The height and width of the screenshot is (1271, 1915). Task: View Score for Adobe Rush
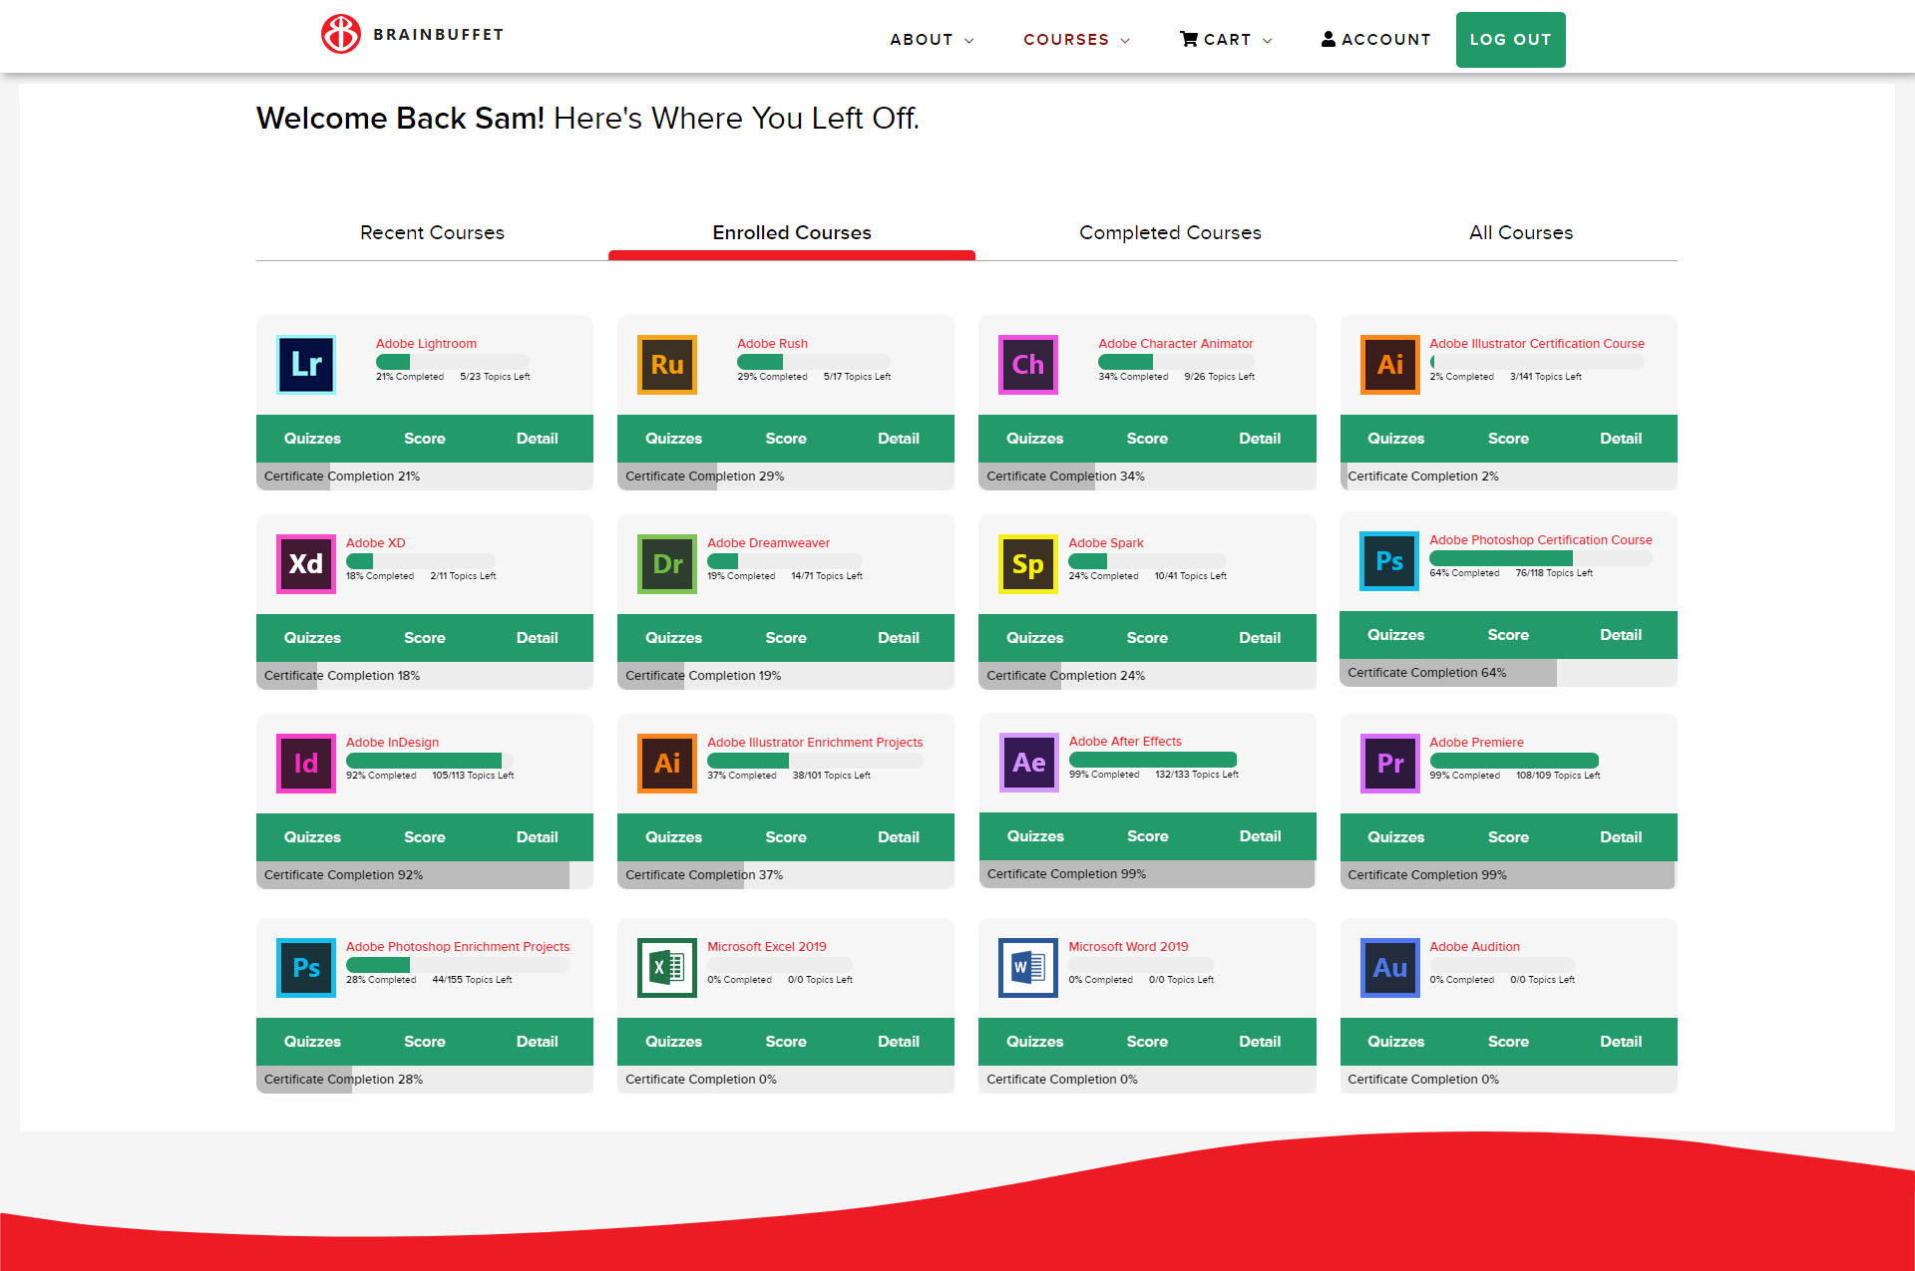[786, 439]
